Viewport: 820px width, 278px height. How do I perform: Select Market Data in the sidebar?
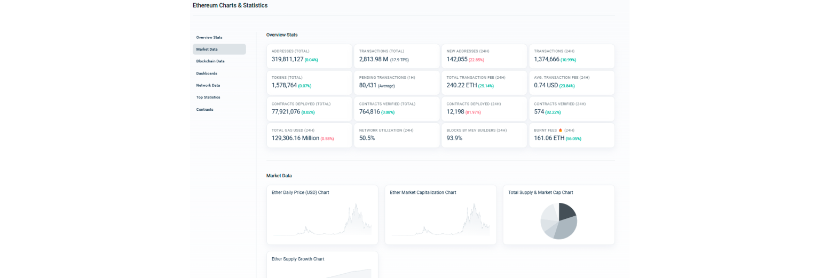pos(219,49)
